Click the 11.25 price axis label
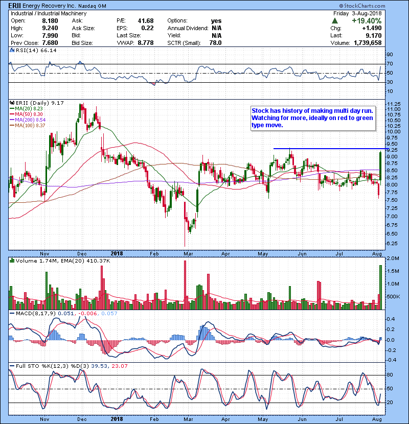 394,104
